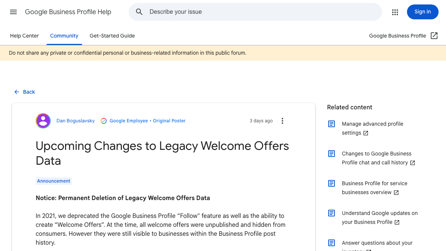This screenshot has width=446, height=251.
Task: Click the Sign in button
Action: [x=423, y=12]
